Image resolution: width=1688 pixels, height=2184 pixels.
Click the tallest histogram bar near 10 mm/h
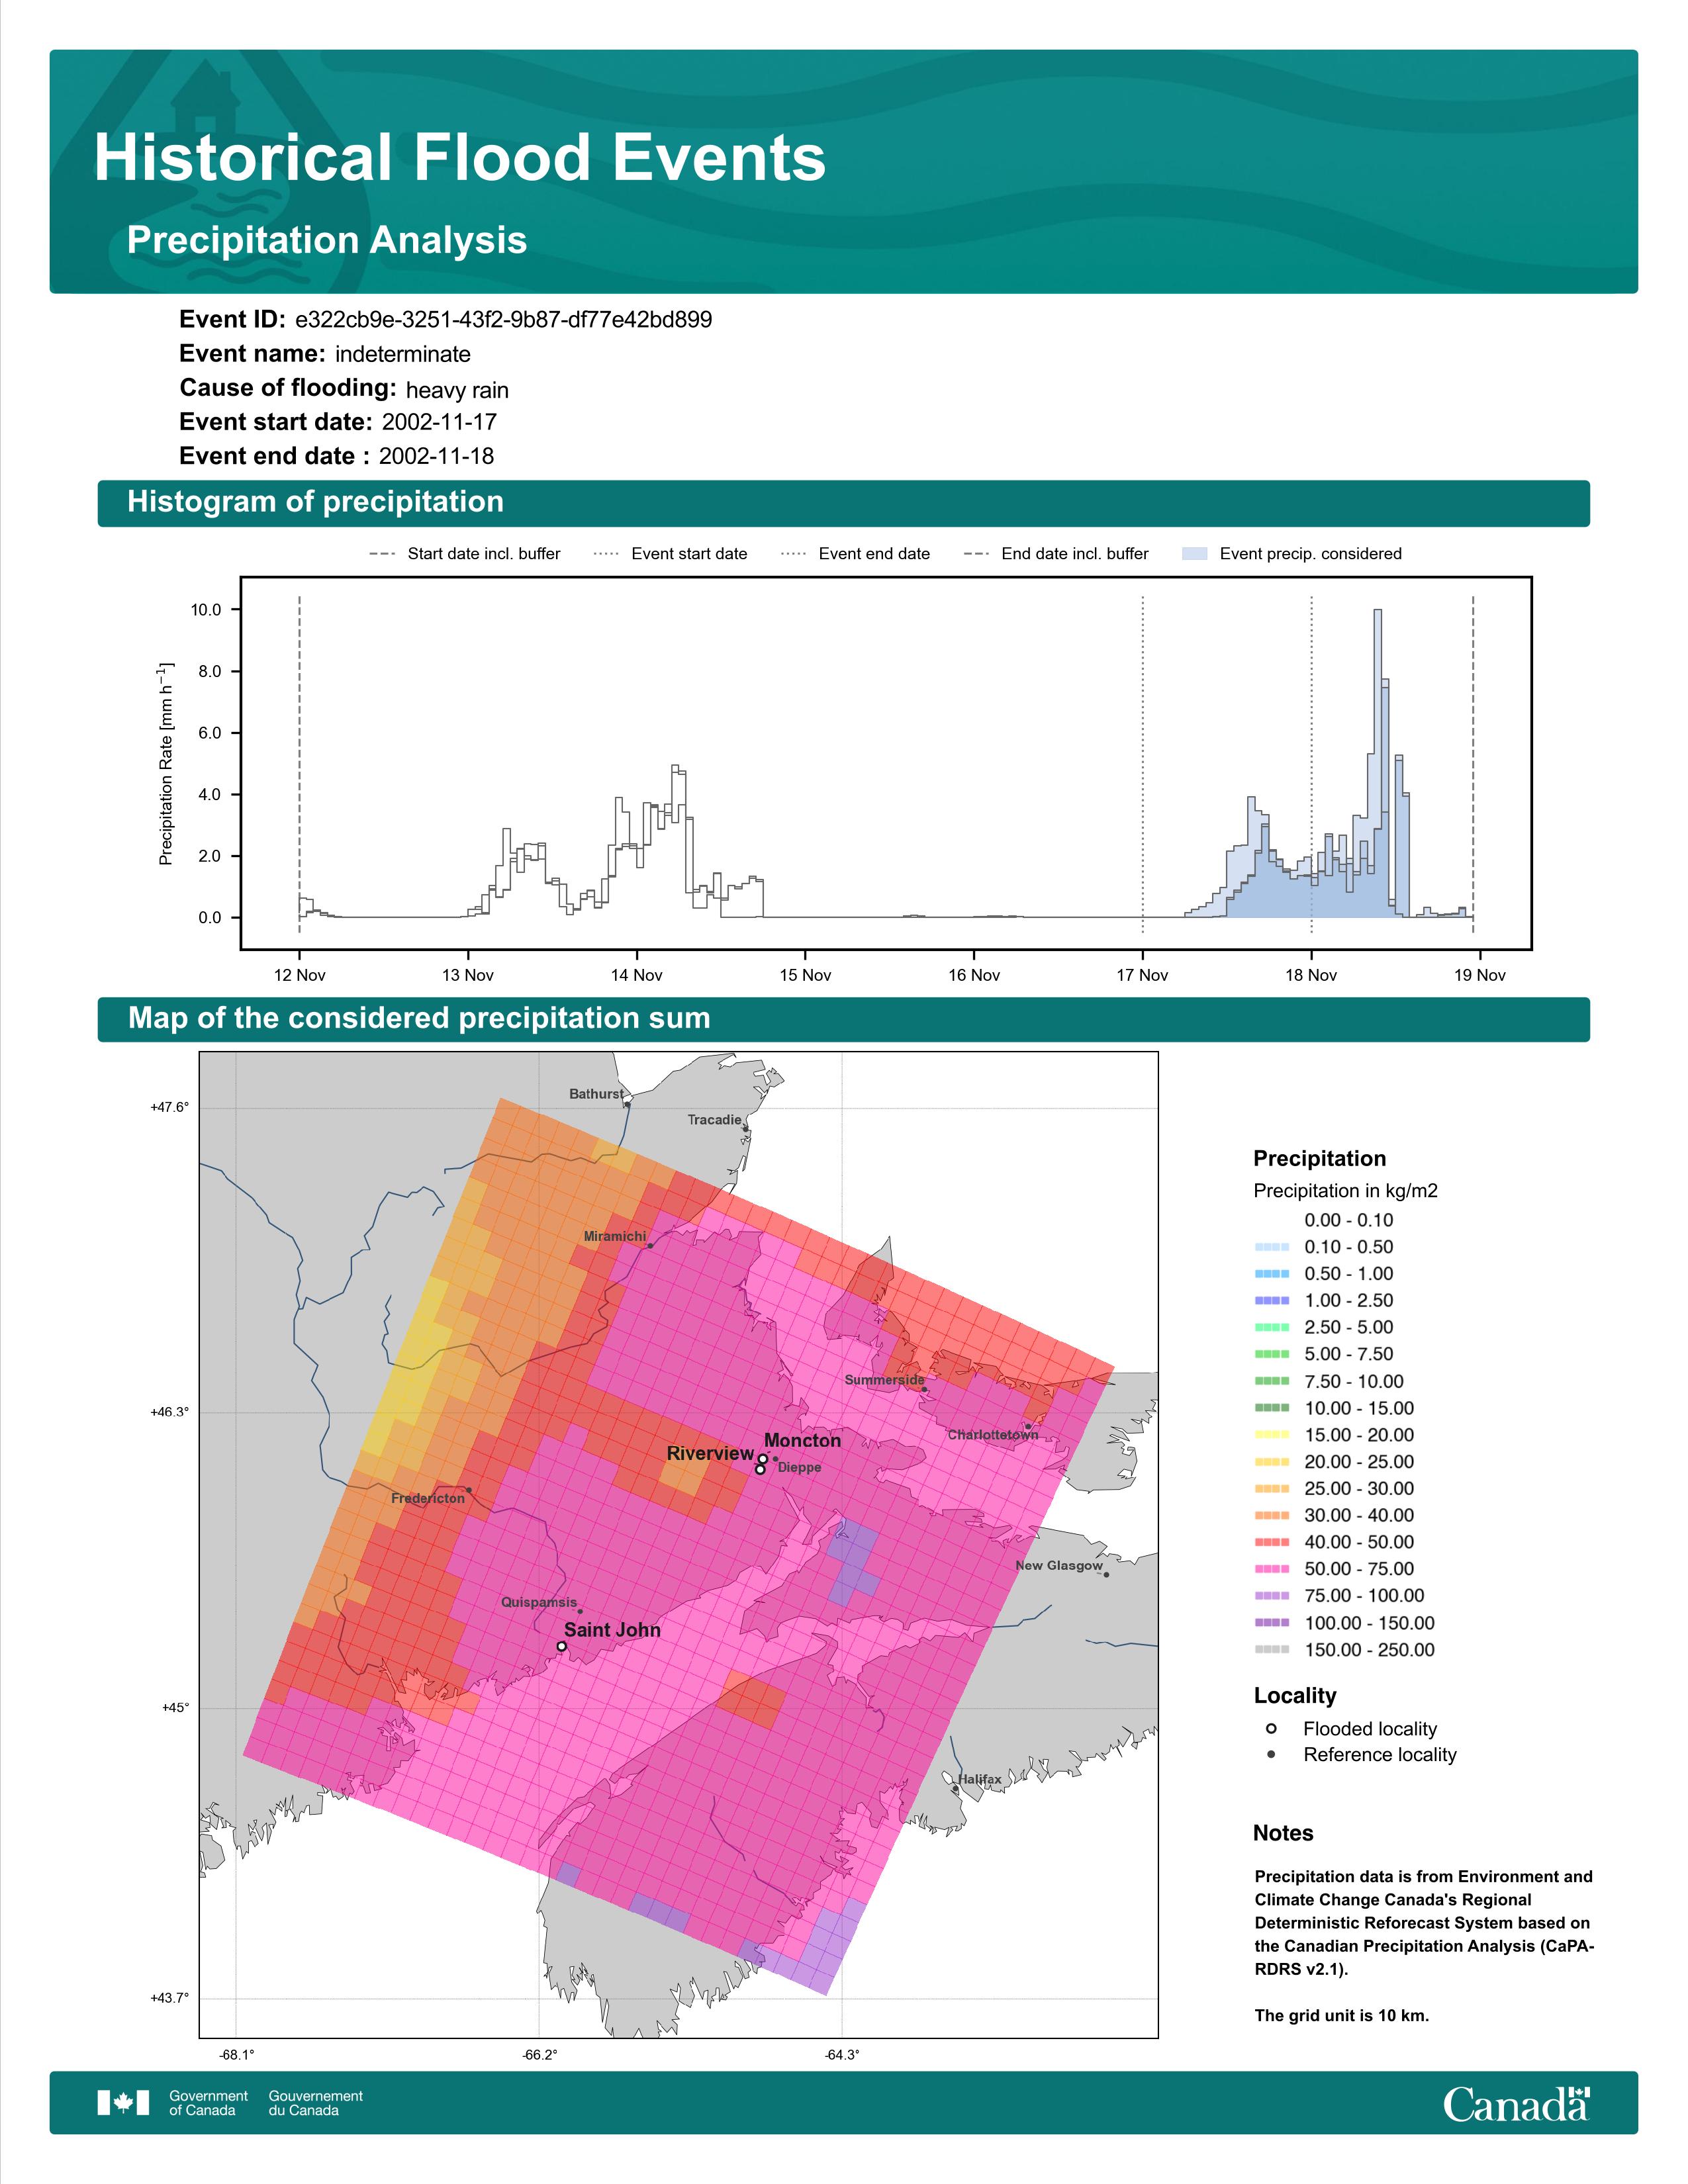tap(1377, 763)
